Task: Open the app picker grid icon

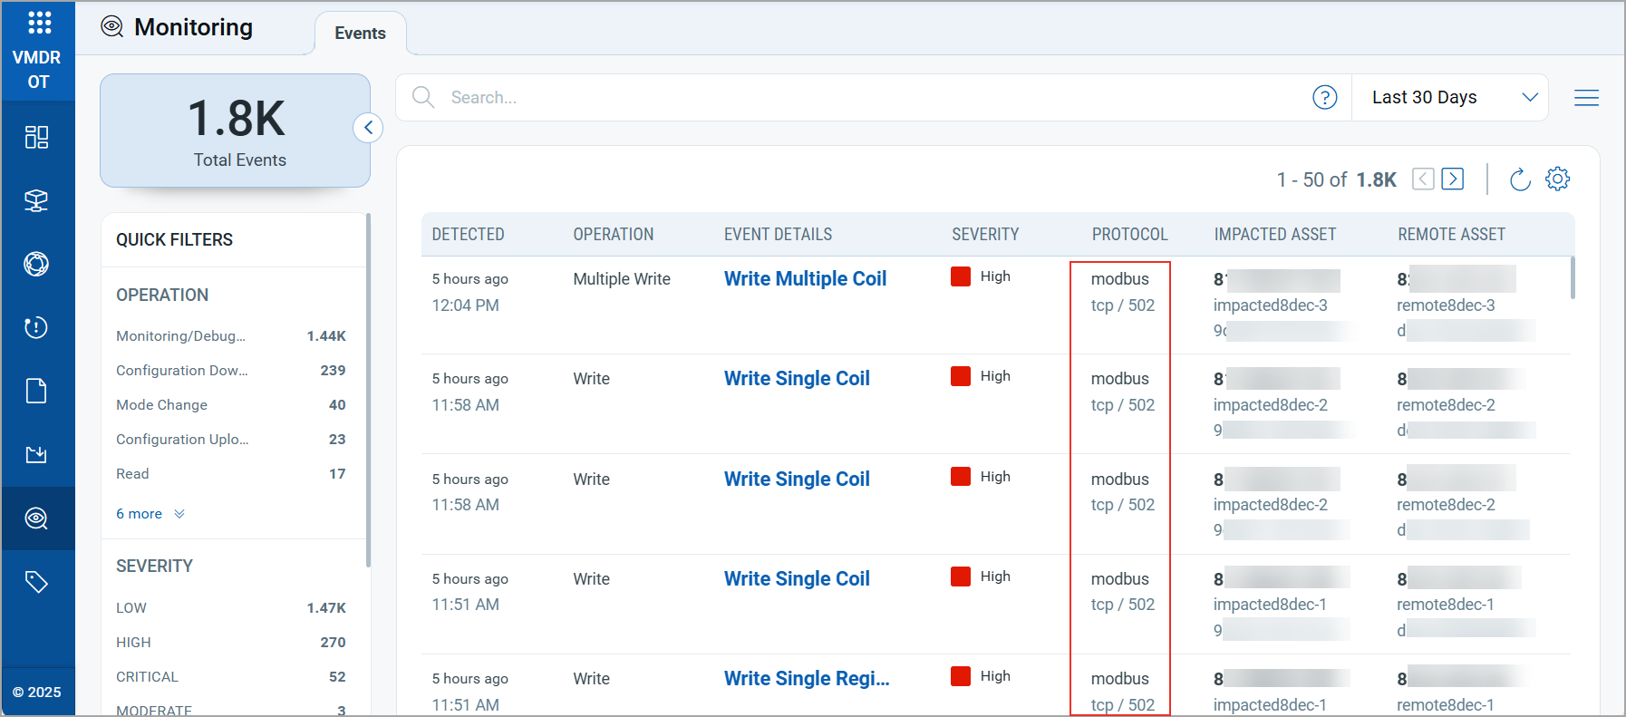Action: pos(39,23)
